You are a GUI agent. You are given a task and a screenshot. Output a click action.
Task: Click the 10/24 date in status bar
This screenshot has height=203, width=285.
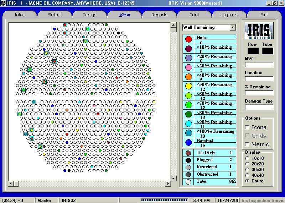[x=228, y=201]
